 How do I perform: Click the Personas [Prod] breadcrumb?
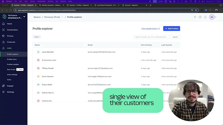coord(52,17)
